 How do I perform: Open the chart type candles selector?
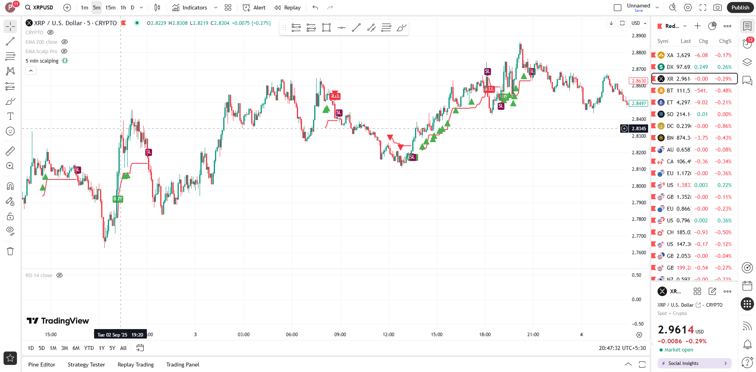(157, 7)
